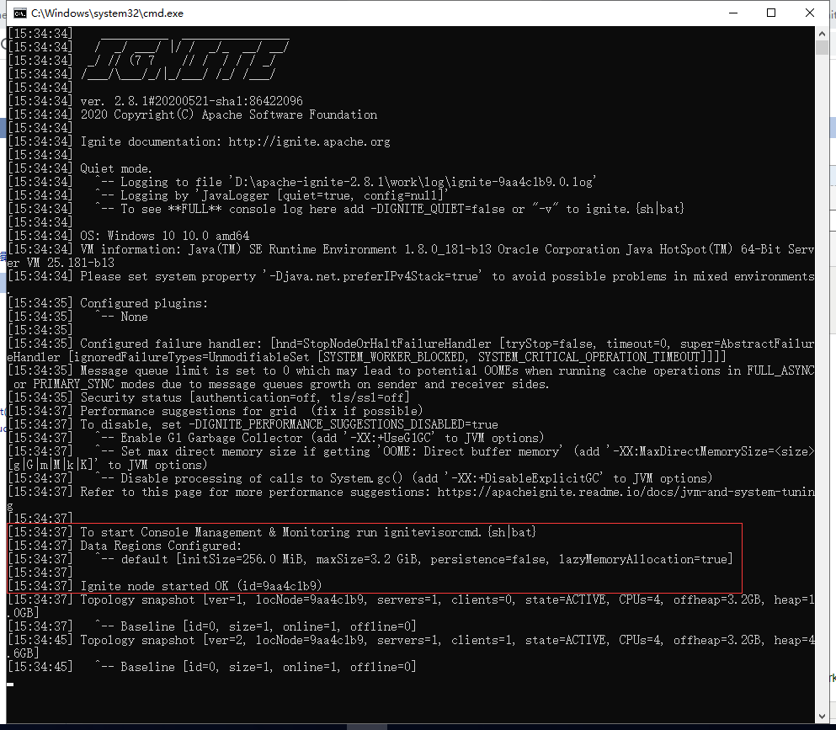This screenshot has width=836, height=730.
Task: Click '2020 Copyright(C) Apache Software Foundation' line
Action: click(x=229, y=115)
